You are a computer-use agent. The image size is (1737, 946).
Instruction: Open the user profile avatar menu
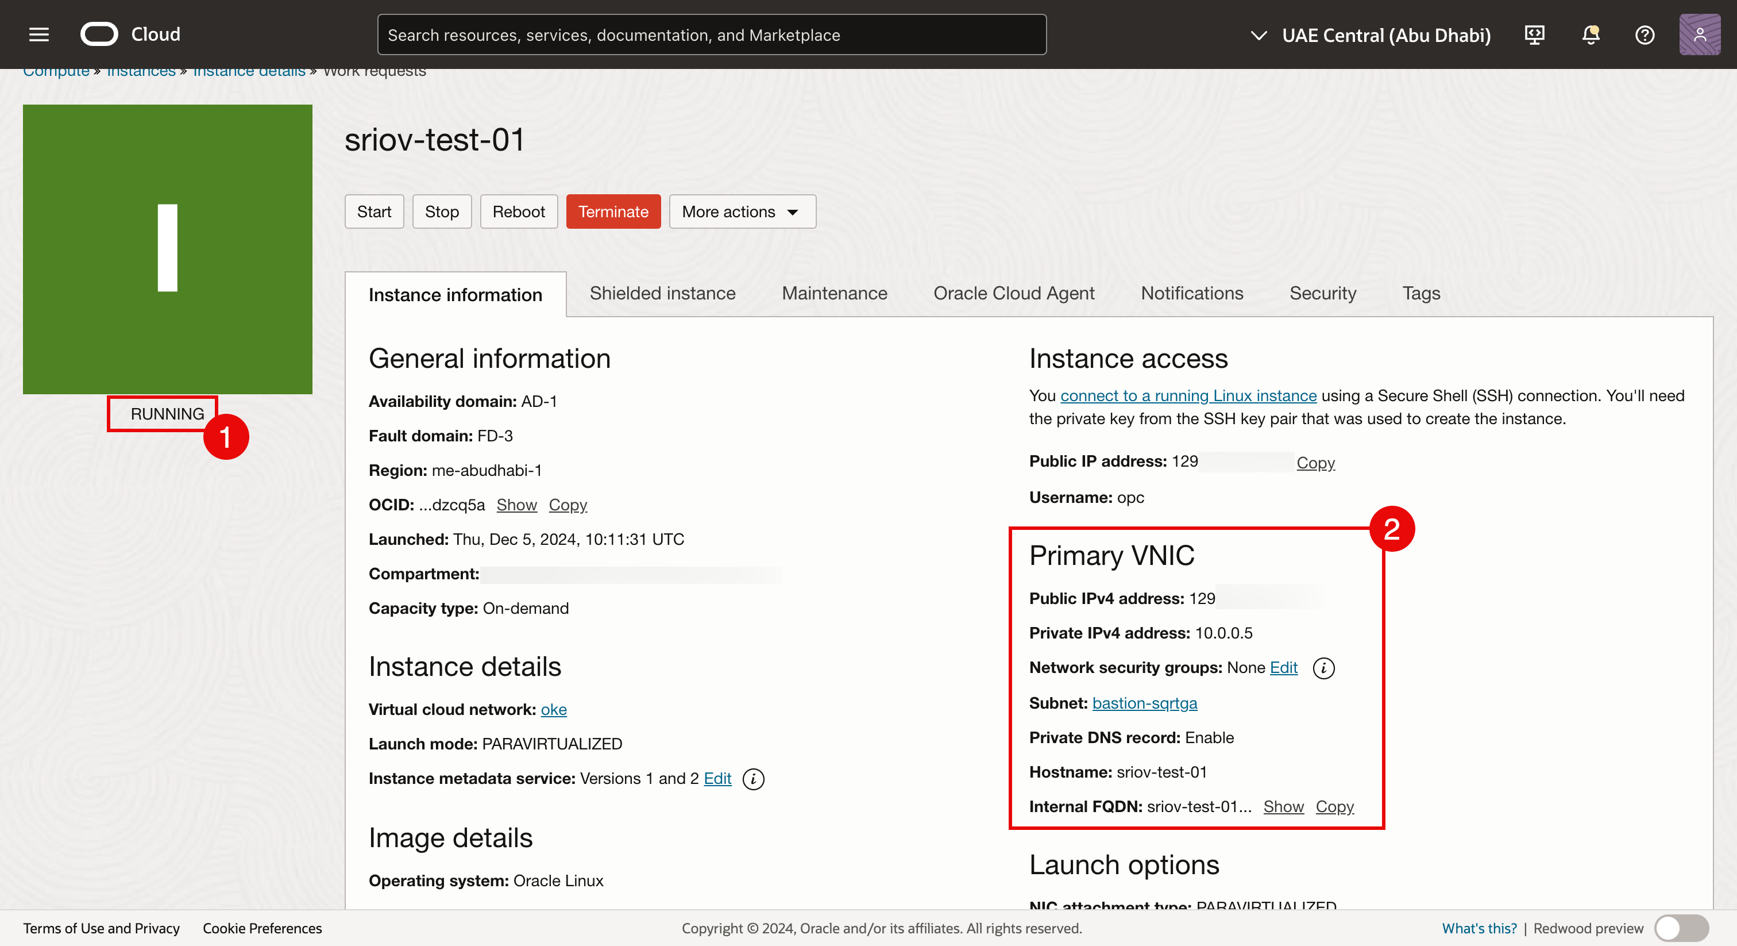click(1699, 34)
